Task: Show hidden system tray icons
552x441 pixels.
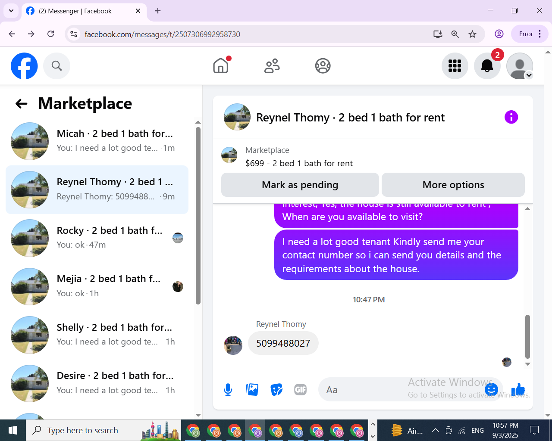Action: [436, 430]
